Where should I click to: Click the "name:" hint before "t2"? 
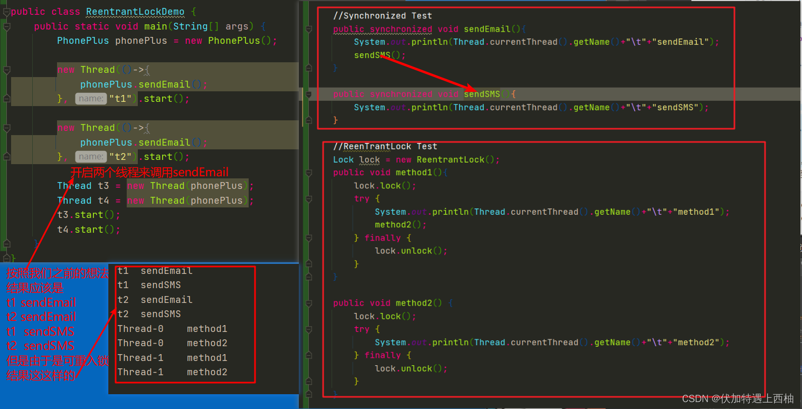click(x=91, y=157)
